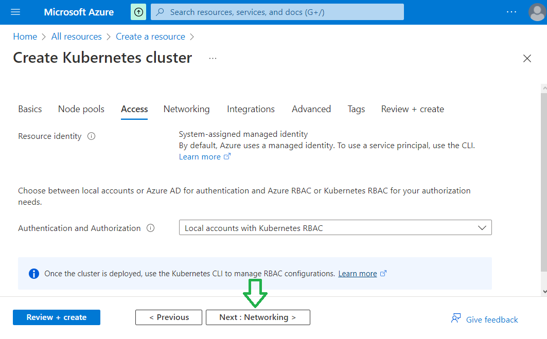Click the blue info icon in RBAC notice

pos(34,274)
